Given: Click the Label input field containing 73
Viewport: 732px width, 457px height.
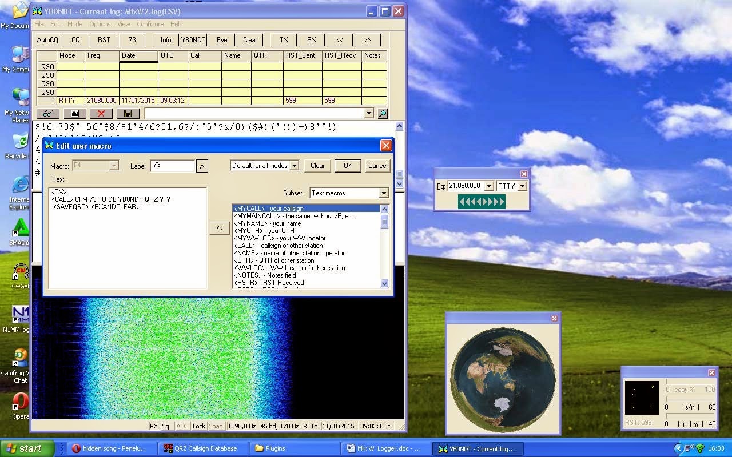Looking at the screenshot, I should tap(172, 166).
